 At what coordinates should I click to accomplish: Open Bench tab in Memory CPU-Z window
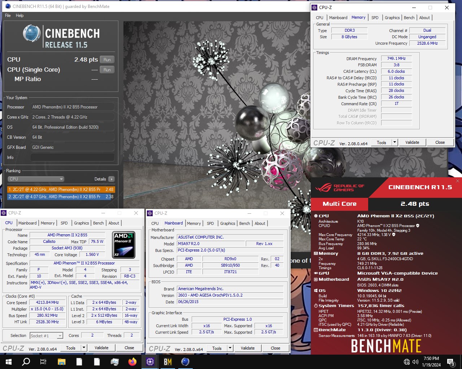coord(409,18)
